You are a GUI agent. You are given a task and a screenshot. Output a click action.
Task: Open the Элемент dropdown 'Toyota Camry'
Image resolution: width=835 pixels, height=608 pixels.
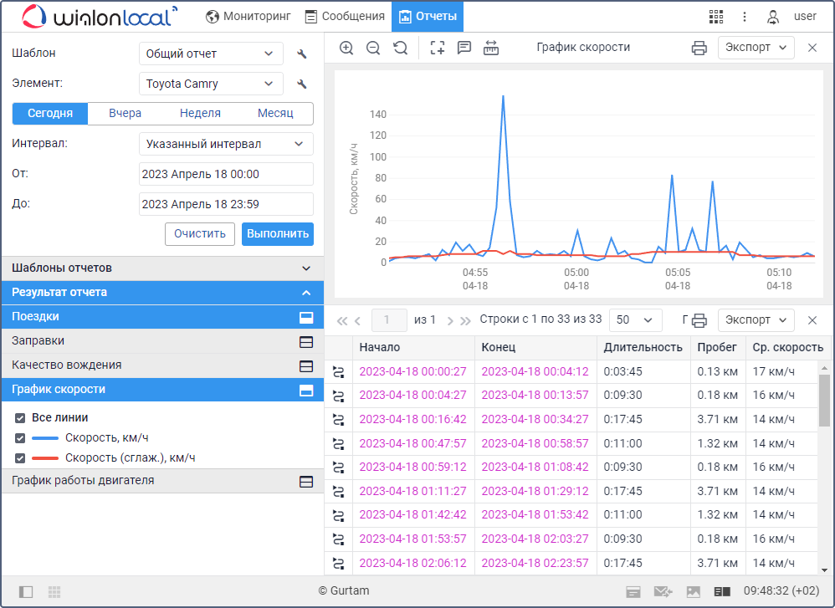(211, 84)
